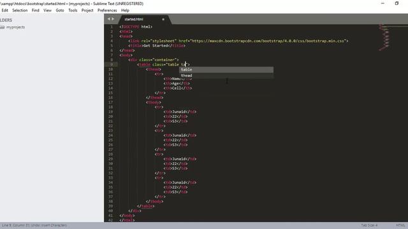Open the Project menu

(87, 10)
